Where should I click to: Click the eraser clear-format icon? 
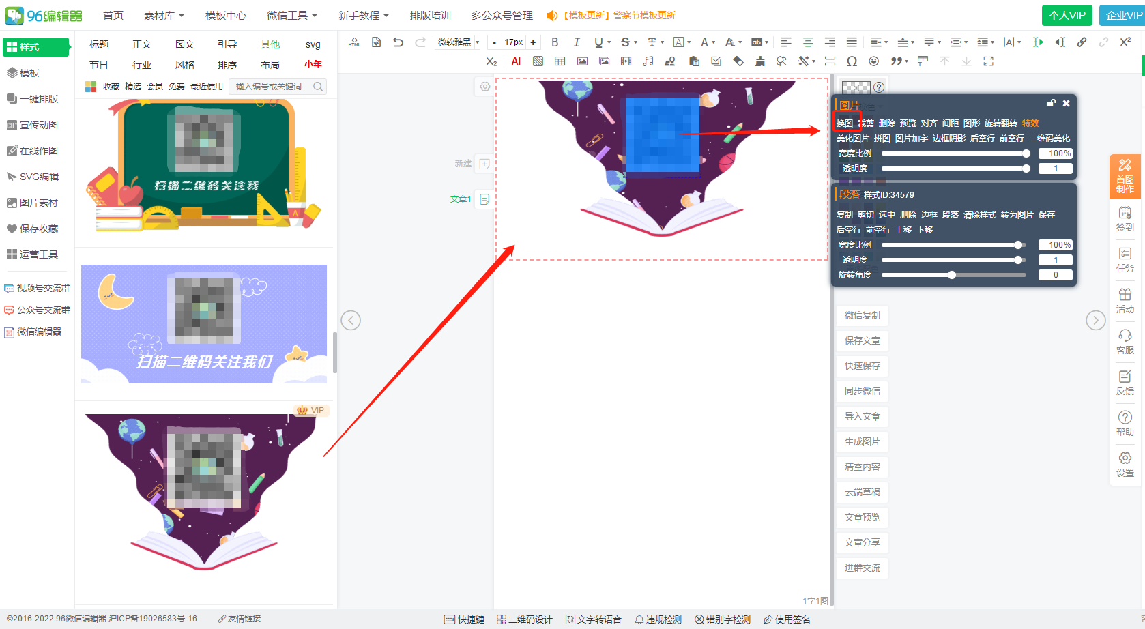738,61
